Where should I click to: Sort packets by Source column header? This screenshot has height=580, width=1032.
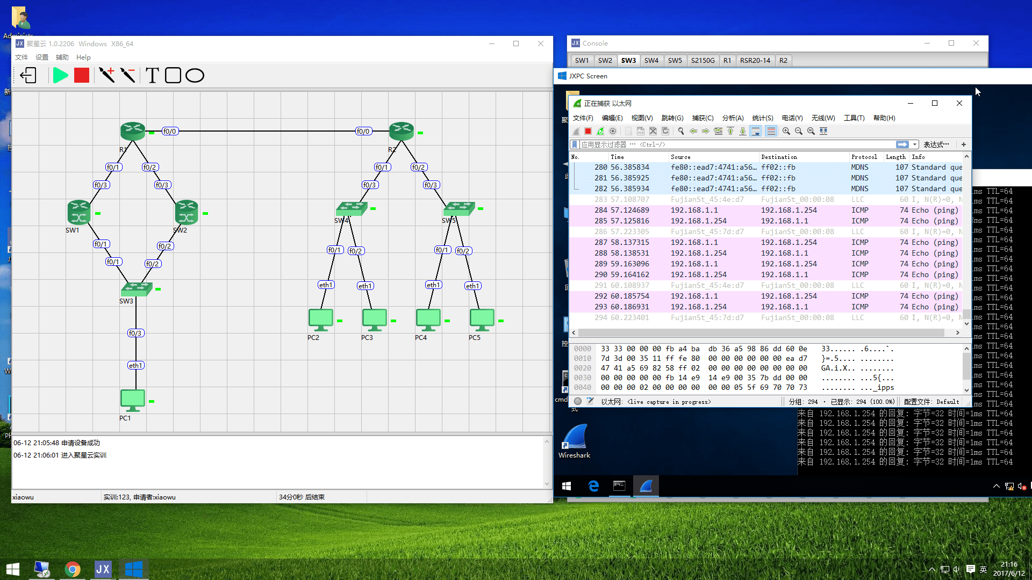pos(714,157)
